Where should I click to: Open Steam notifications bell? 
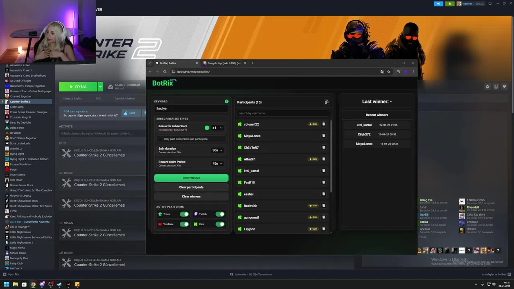click(450, 4)
